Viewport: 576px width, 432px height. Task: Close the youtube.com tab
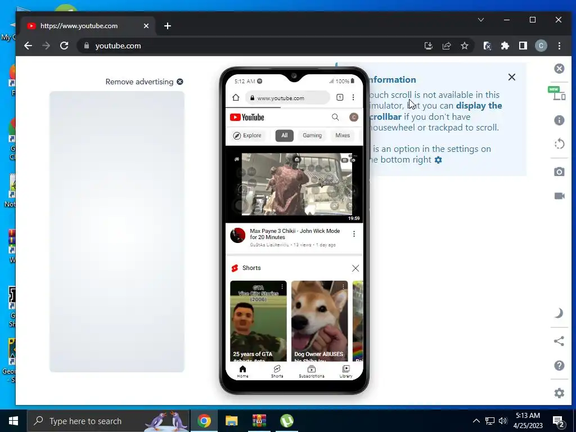pyautogui.click(x=146, y=26)
